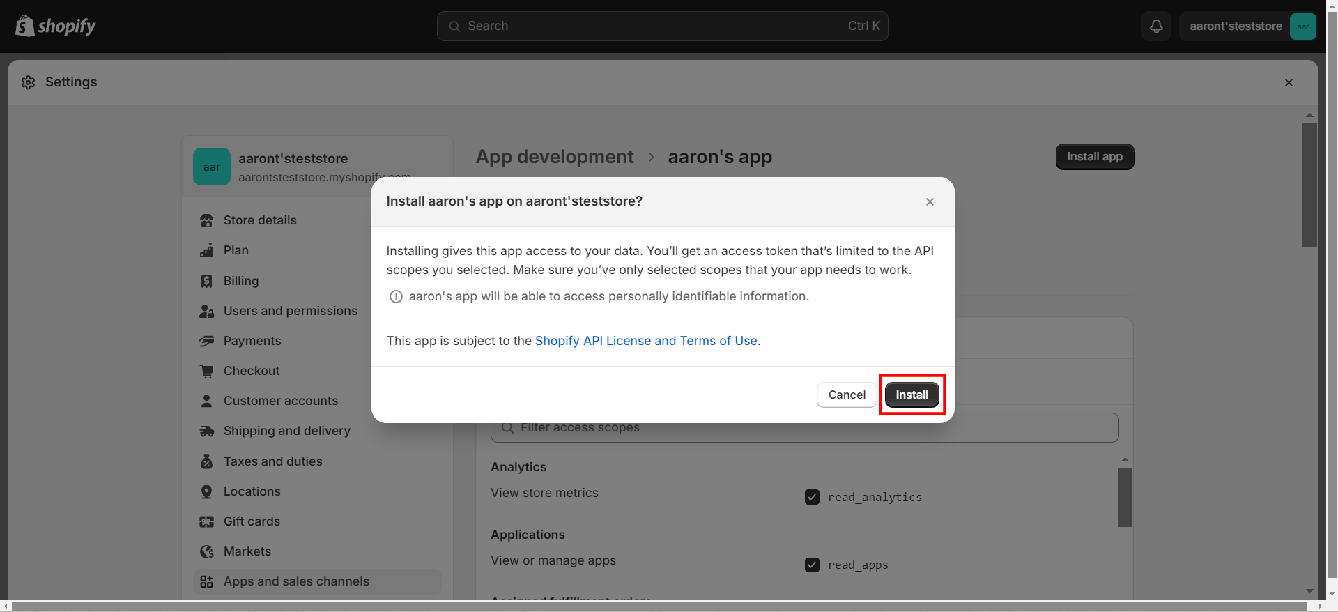Focus the top Search field
Image resolution: width=1338 pixels, height=612 pixels.
pos(662,26)
